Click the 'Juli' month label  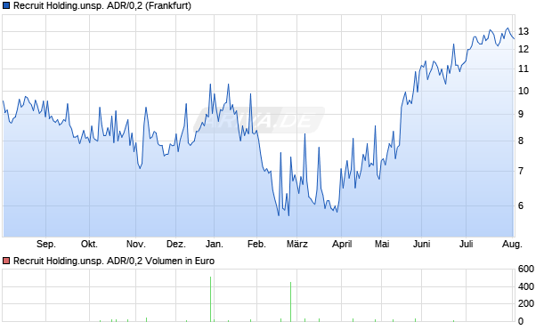coord(466,244)
